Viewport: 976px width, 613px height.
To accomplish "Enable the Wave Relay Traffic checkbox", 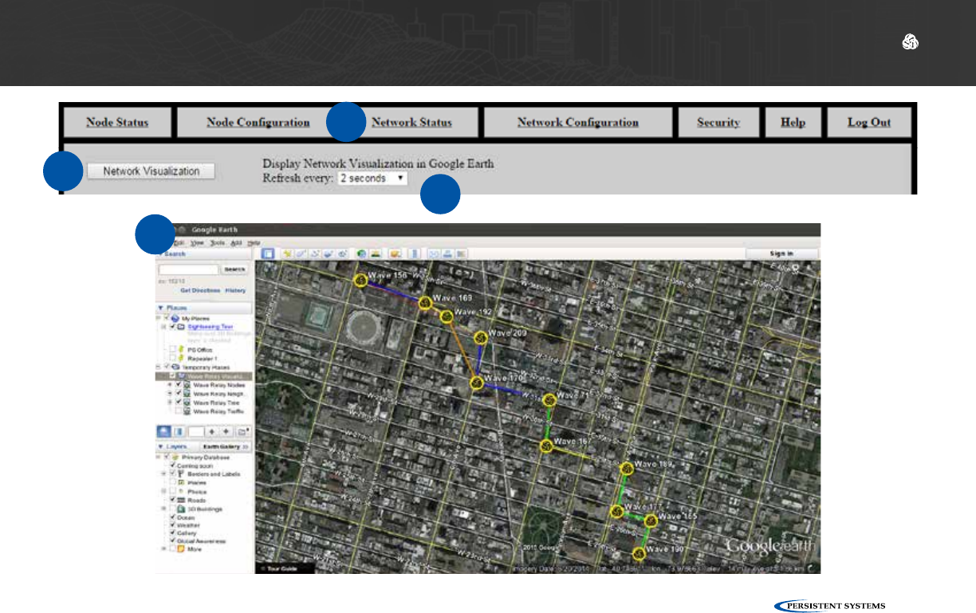I will [x=179, y=411].
